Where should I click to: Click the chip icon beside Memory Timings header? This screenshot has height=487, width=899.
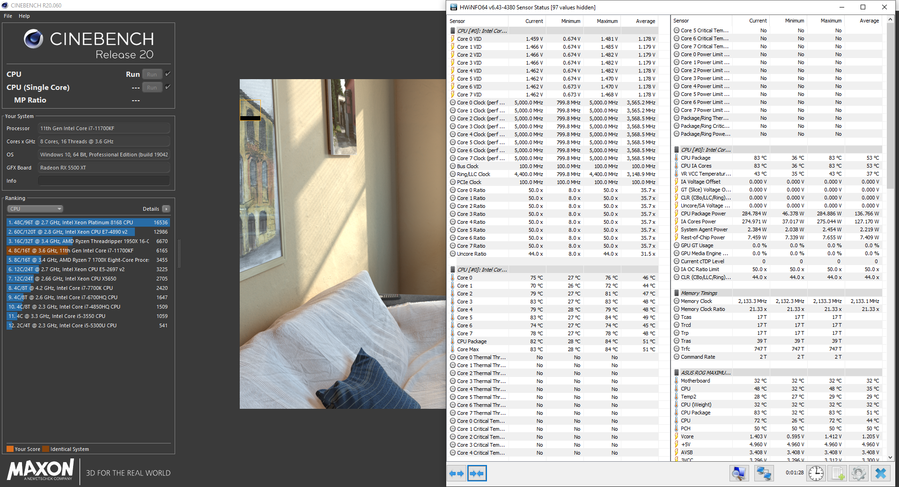pyautogui.click(x=677, y=293)
